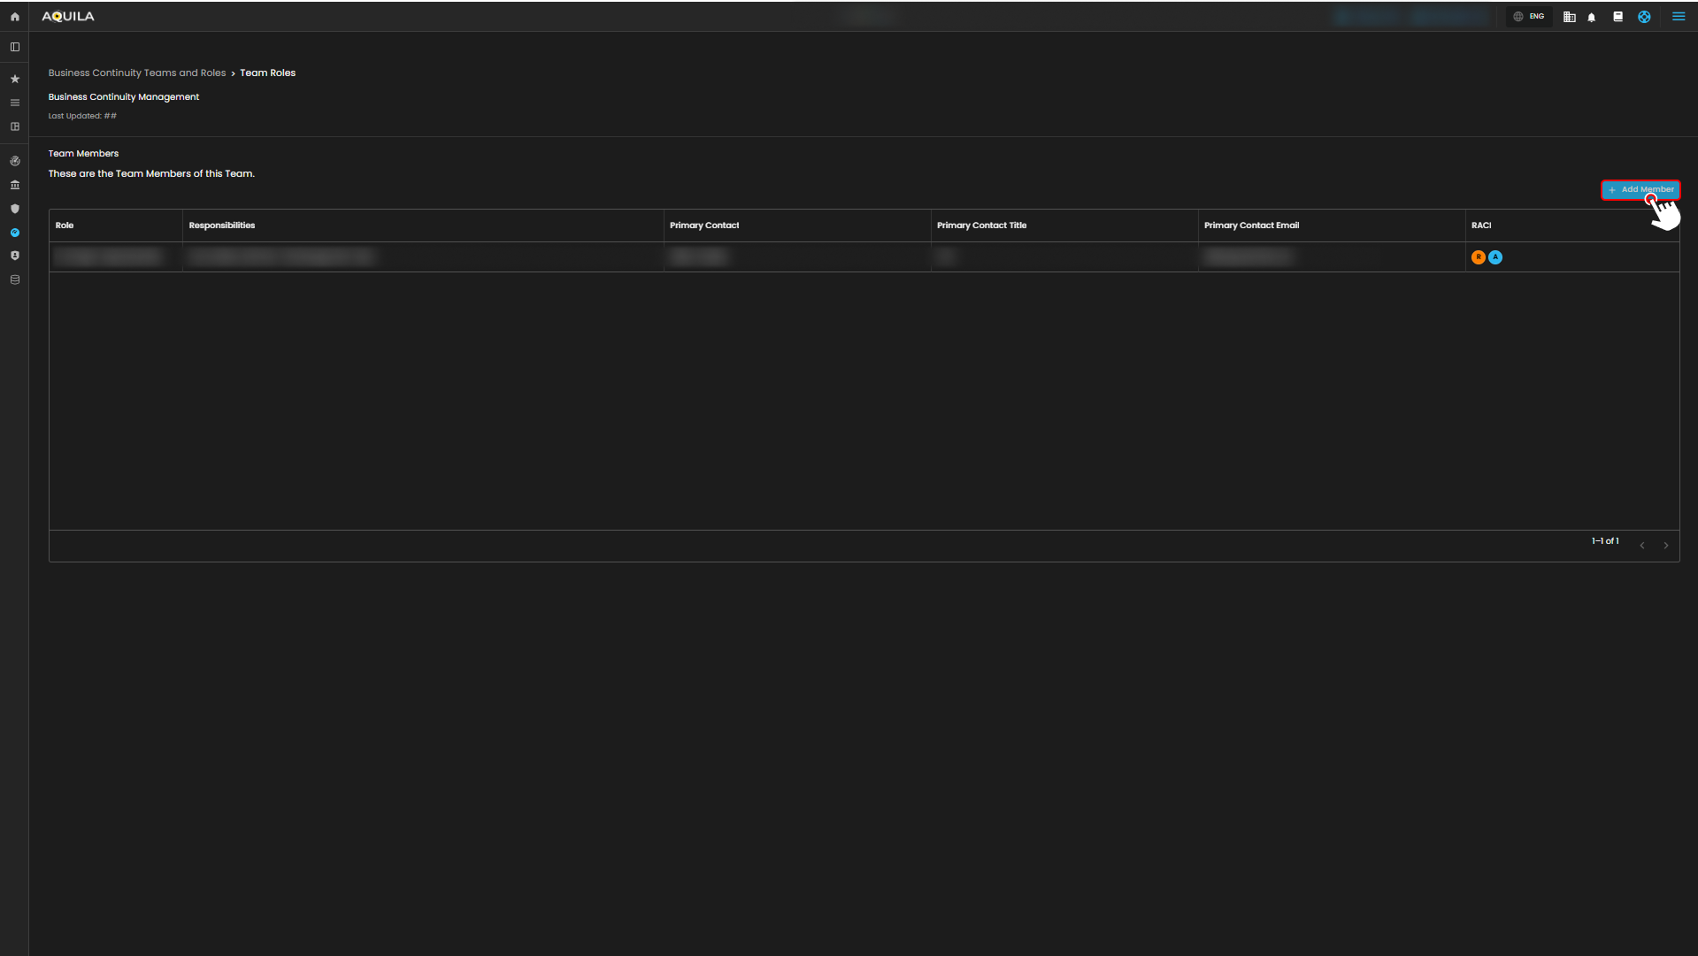
Task: Select the blue gauge icon in sidebar
Action: pyautogui.click(x=15, y=233)
